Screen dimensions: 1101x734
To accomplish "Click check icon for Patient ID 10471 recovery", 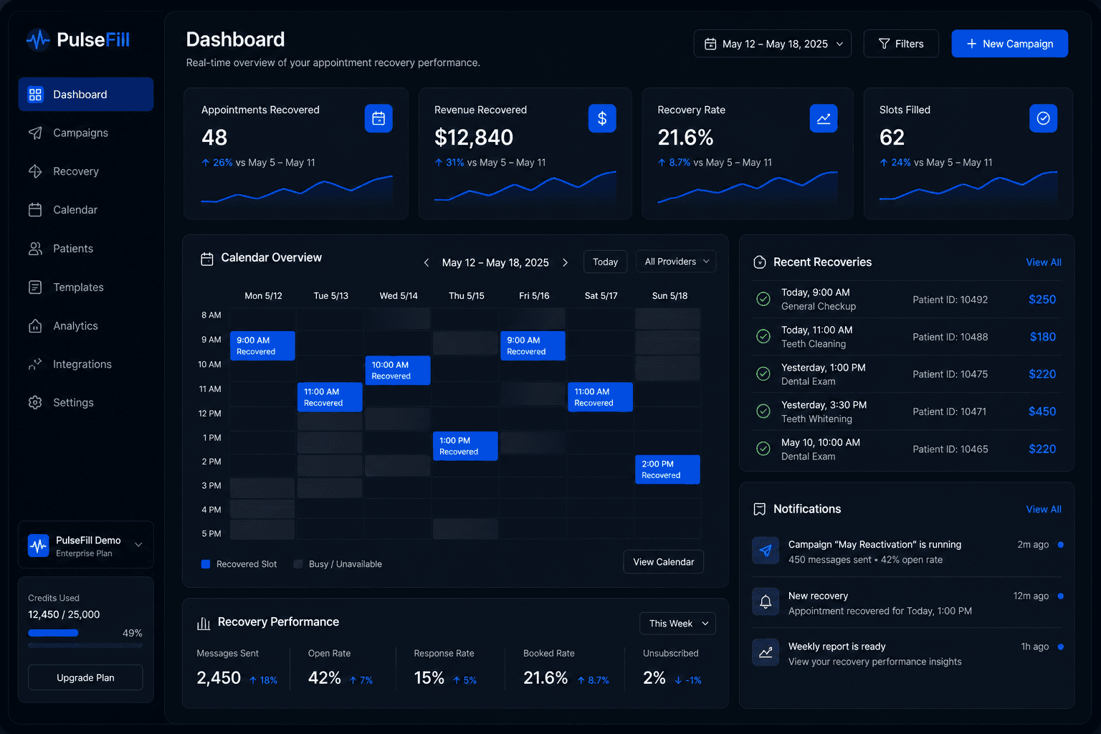I will point(763,411).
